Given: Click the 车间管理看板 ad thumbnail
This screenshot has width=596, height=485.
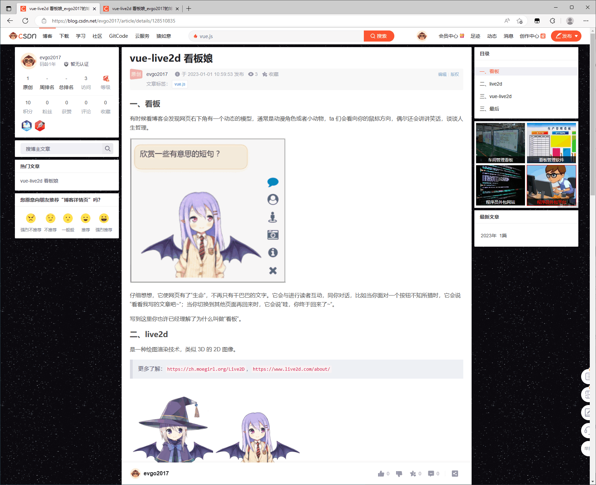Looking at the screenshot, I should tap(500, 143).
